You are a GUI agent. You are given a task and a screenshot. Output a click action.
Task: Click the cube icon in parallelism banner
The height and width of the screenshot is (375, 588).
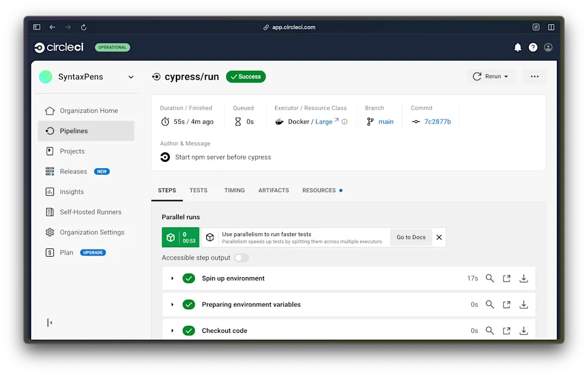(x=210, y=237)
